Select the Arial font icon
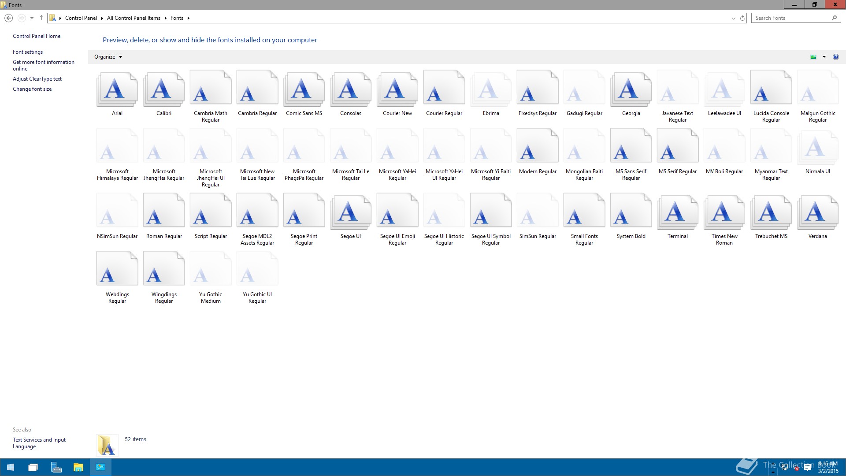This screenshot has height=476, width=846. [117, 89]
